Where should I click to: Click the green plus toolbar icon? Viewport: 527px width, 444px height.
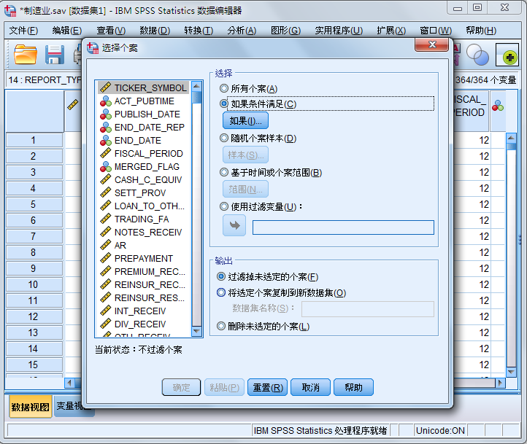[508, 55]
